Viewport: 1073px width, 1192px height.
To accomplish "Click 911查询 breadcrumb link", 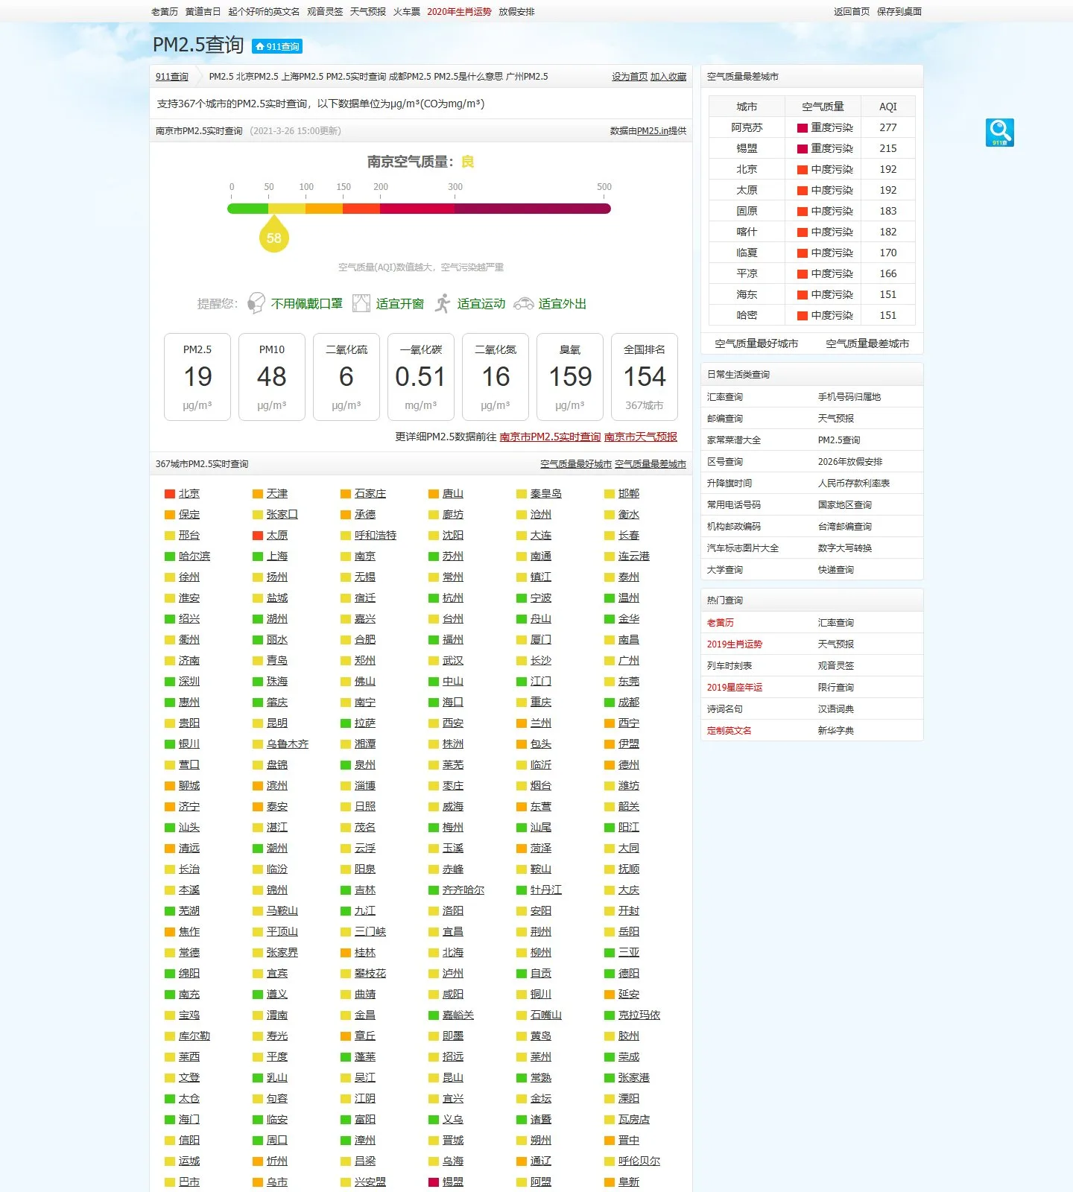I will 171,77.
